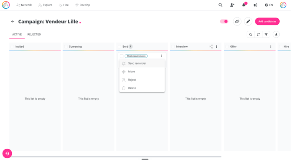Screen dimensions: 291x160
Task: Click the Meets requirements tag
Action: click(136, 56)
